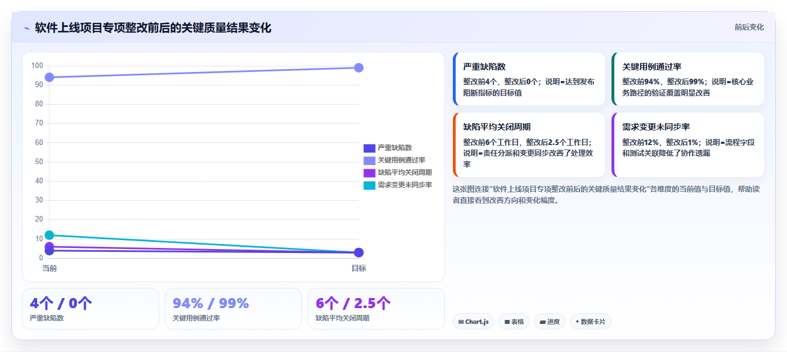
Task: Toggle the 缺陷平均关闭周期 legend entry
Action: pos(398,173)
